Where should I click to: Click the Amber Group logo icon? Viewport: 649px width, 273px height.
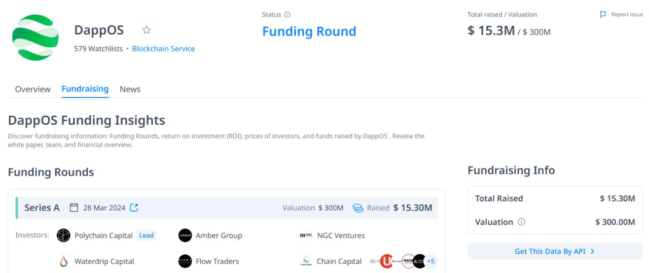[185, 235]
